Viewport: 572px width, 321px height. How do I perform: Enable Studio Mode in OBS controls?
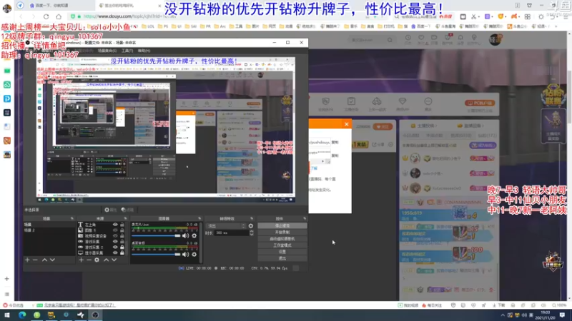(x=282, y=245)
